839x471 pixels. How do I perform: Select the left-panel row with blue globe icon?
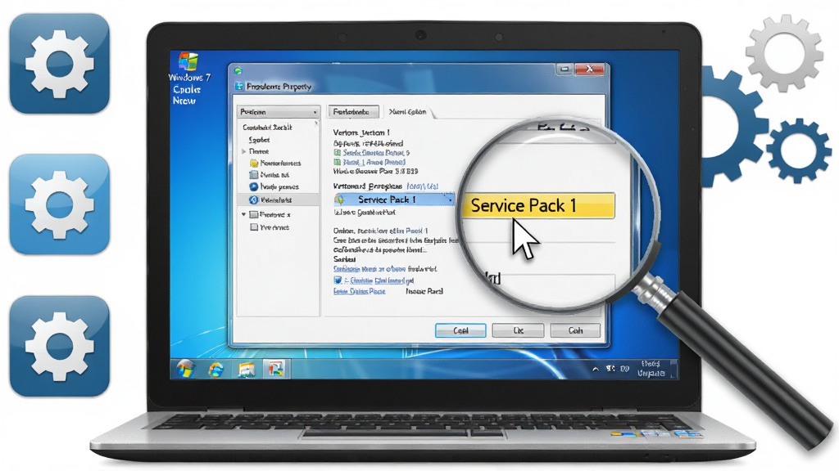tap(274, 186)
